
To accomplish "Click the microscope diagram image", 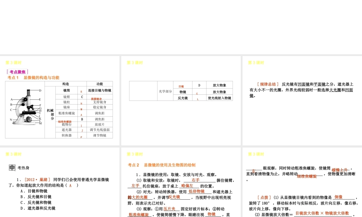I will point(26,107).
